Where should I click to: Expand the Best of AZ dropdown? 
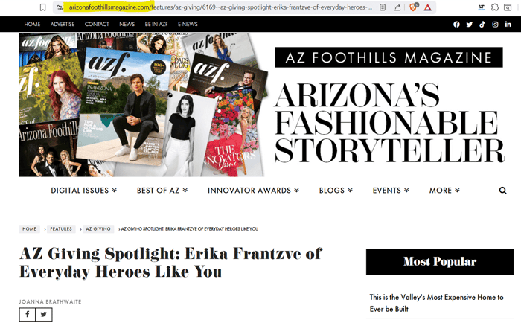click(162, 191)
